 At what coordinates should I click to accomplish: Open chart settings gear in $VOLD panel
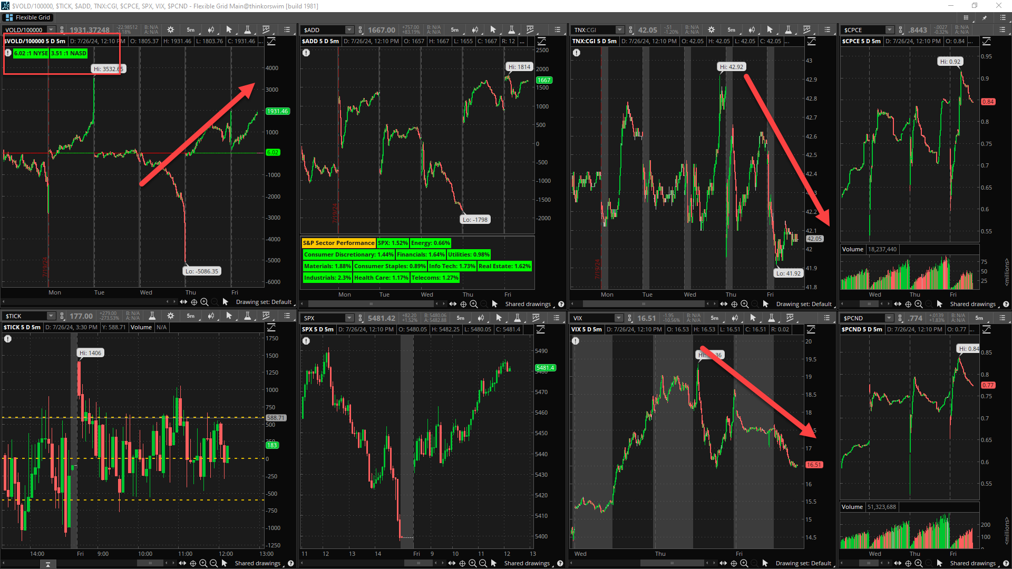(170, 30)
